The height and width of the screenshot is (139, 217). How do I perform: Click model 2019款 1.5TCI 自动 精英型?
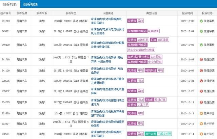(71, 113)
